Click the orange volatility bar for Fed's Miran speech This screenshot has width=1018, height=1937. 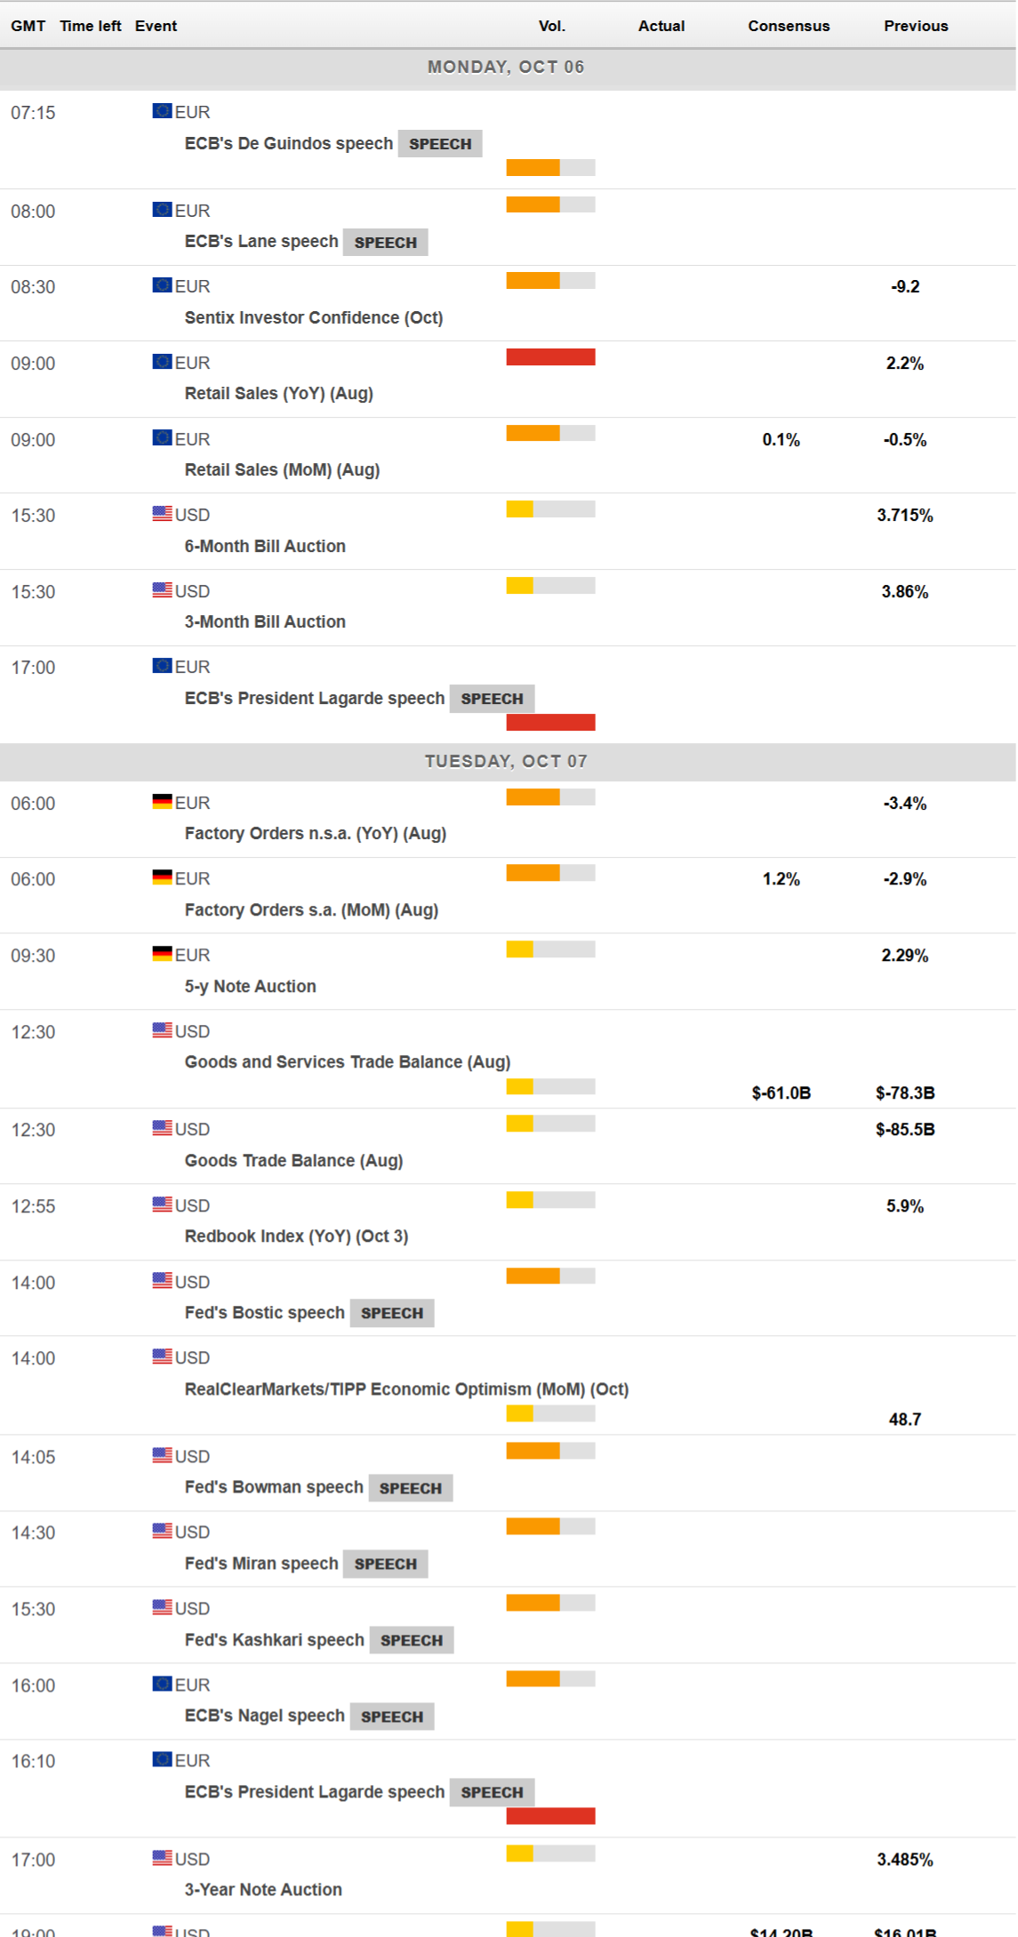click(533, 1526)
